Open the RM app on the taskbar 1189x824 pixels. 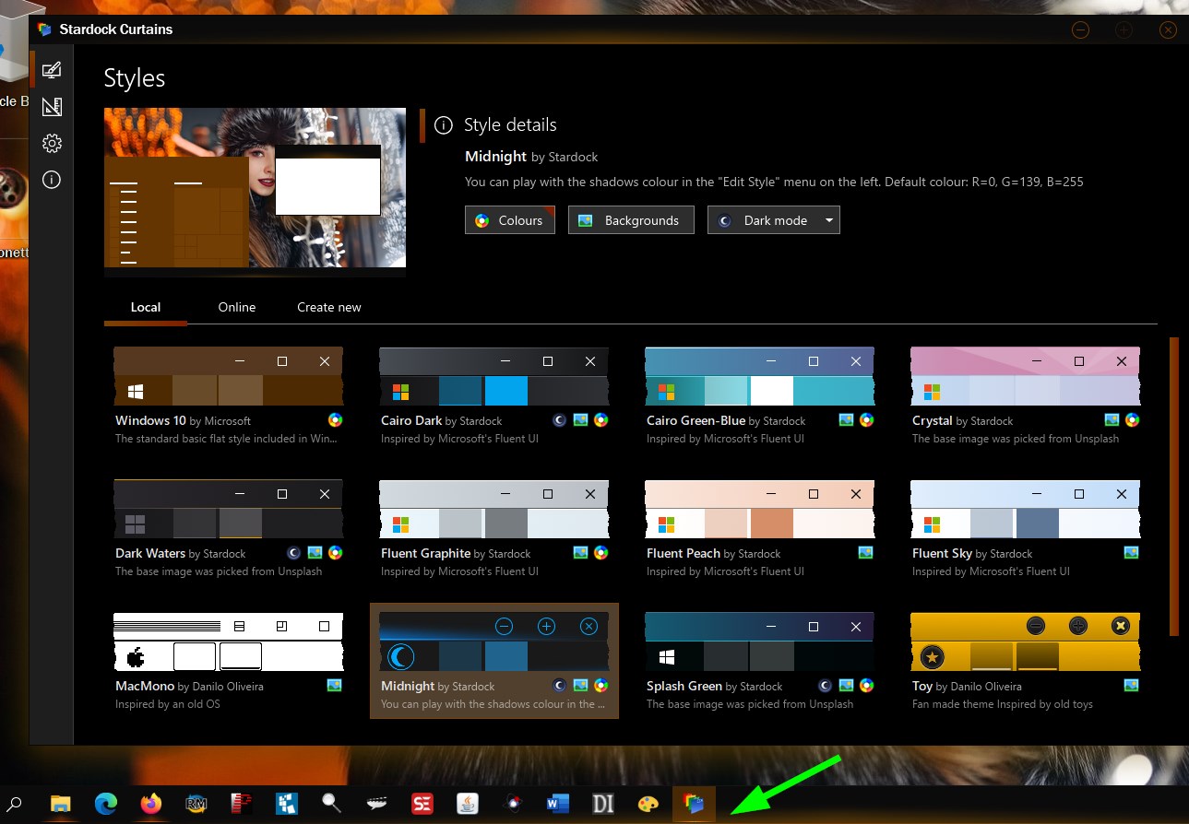pyautogui.click(x=196, y=804)
